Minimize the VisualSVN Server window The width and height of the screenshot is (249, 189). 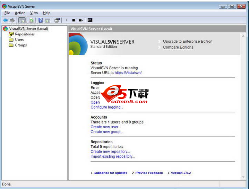click(223, 6)
